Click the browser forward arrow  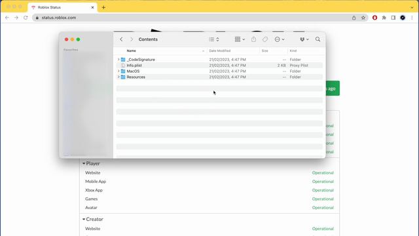click(16, 18)
